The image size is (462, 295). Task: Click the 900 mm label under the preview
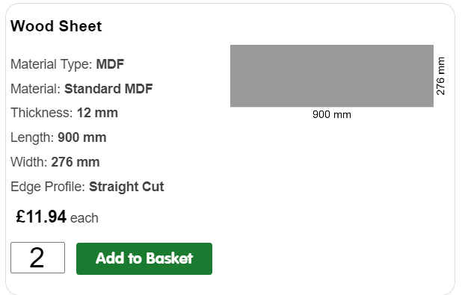[332, 114]
